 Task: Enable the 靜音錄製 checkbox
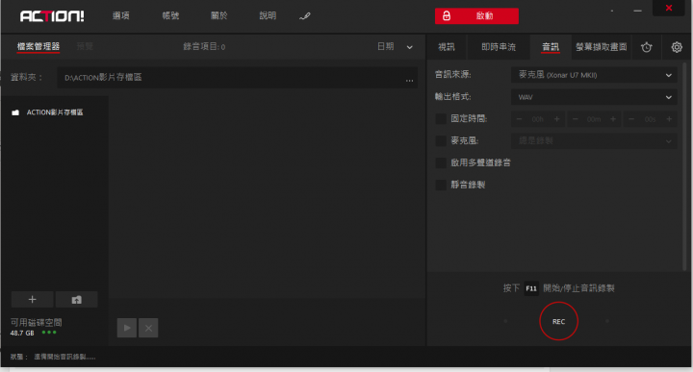pyautogui.click(x=441, y=185)
